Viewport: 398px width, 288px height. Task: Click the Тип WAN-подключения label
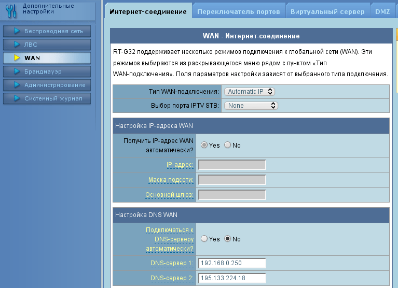[184, 92]
